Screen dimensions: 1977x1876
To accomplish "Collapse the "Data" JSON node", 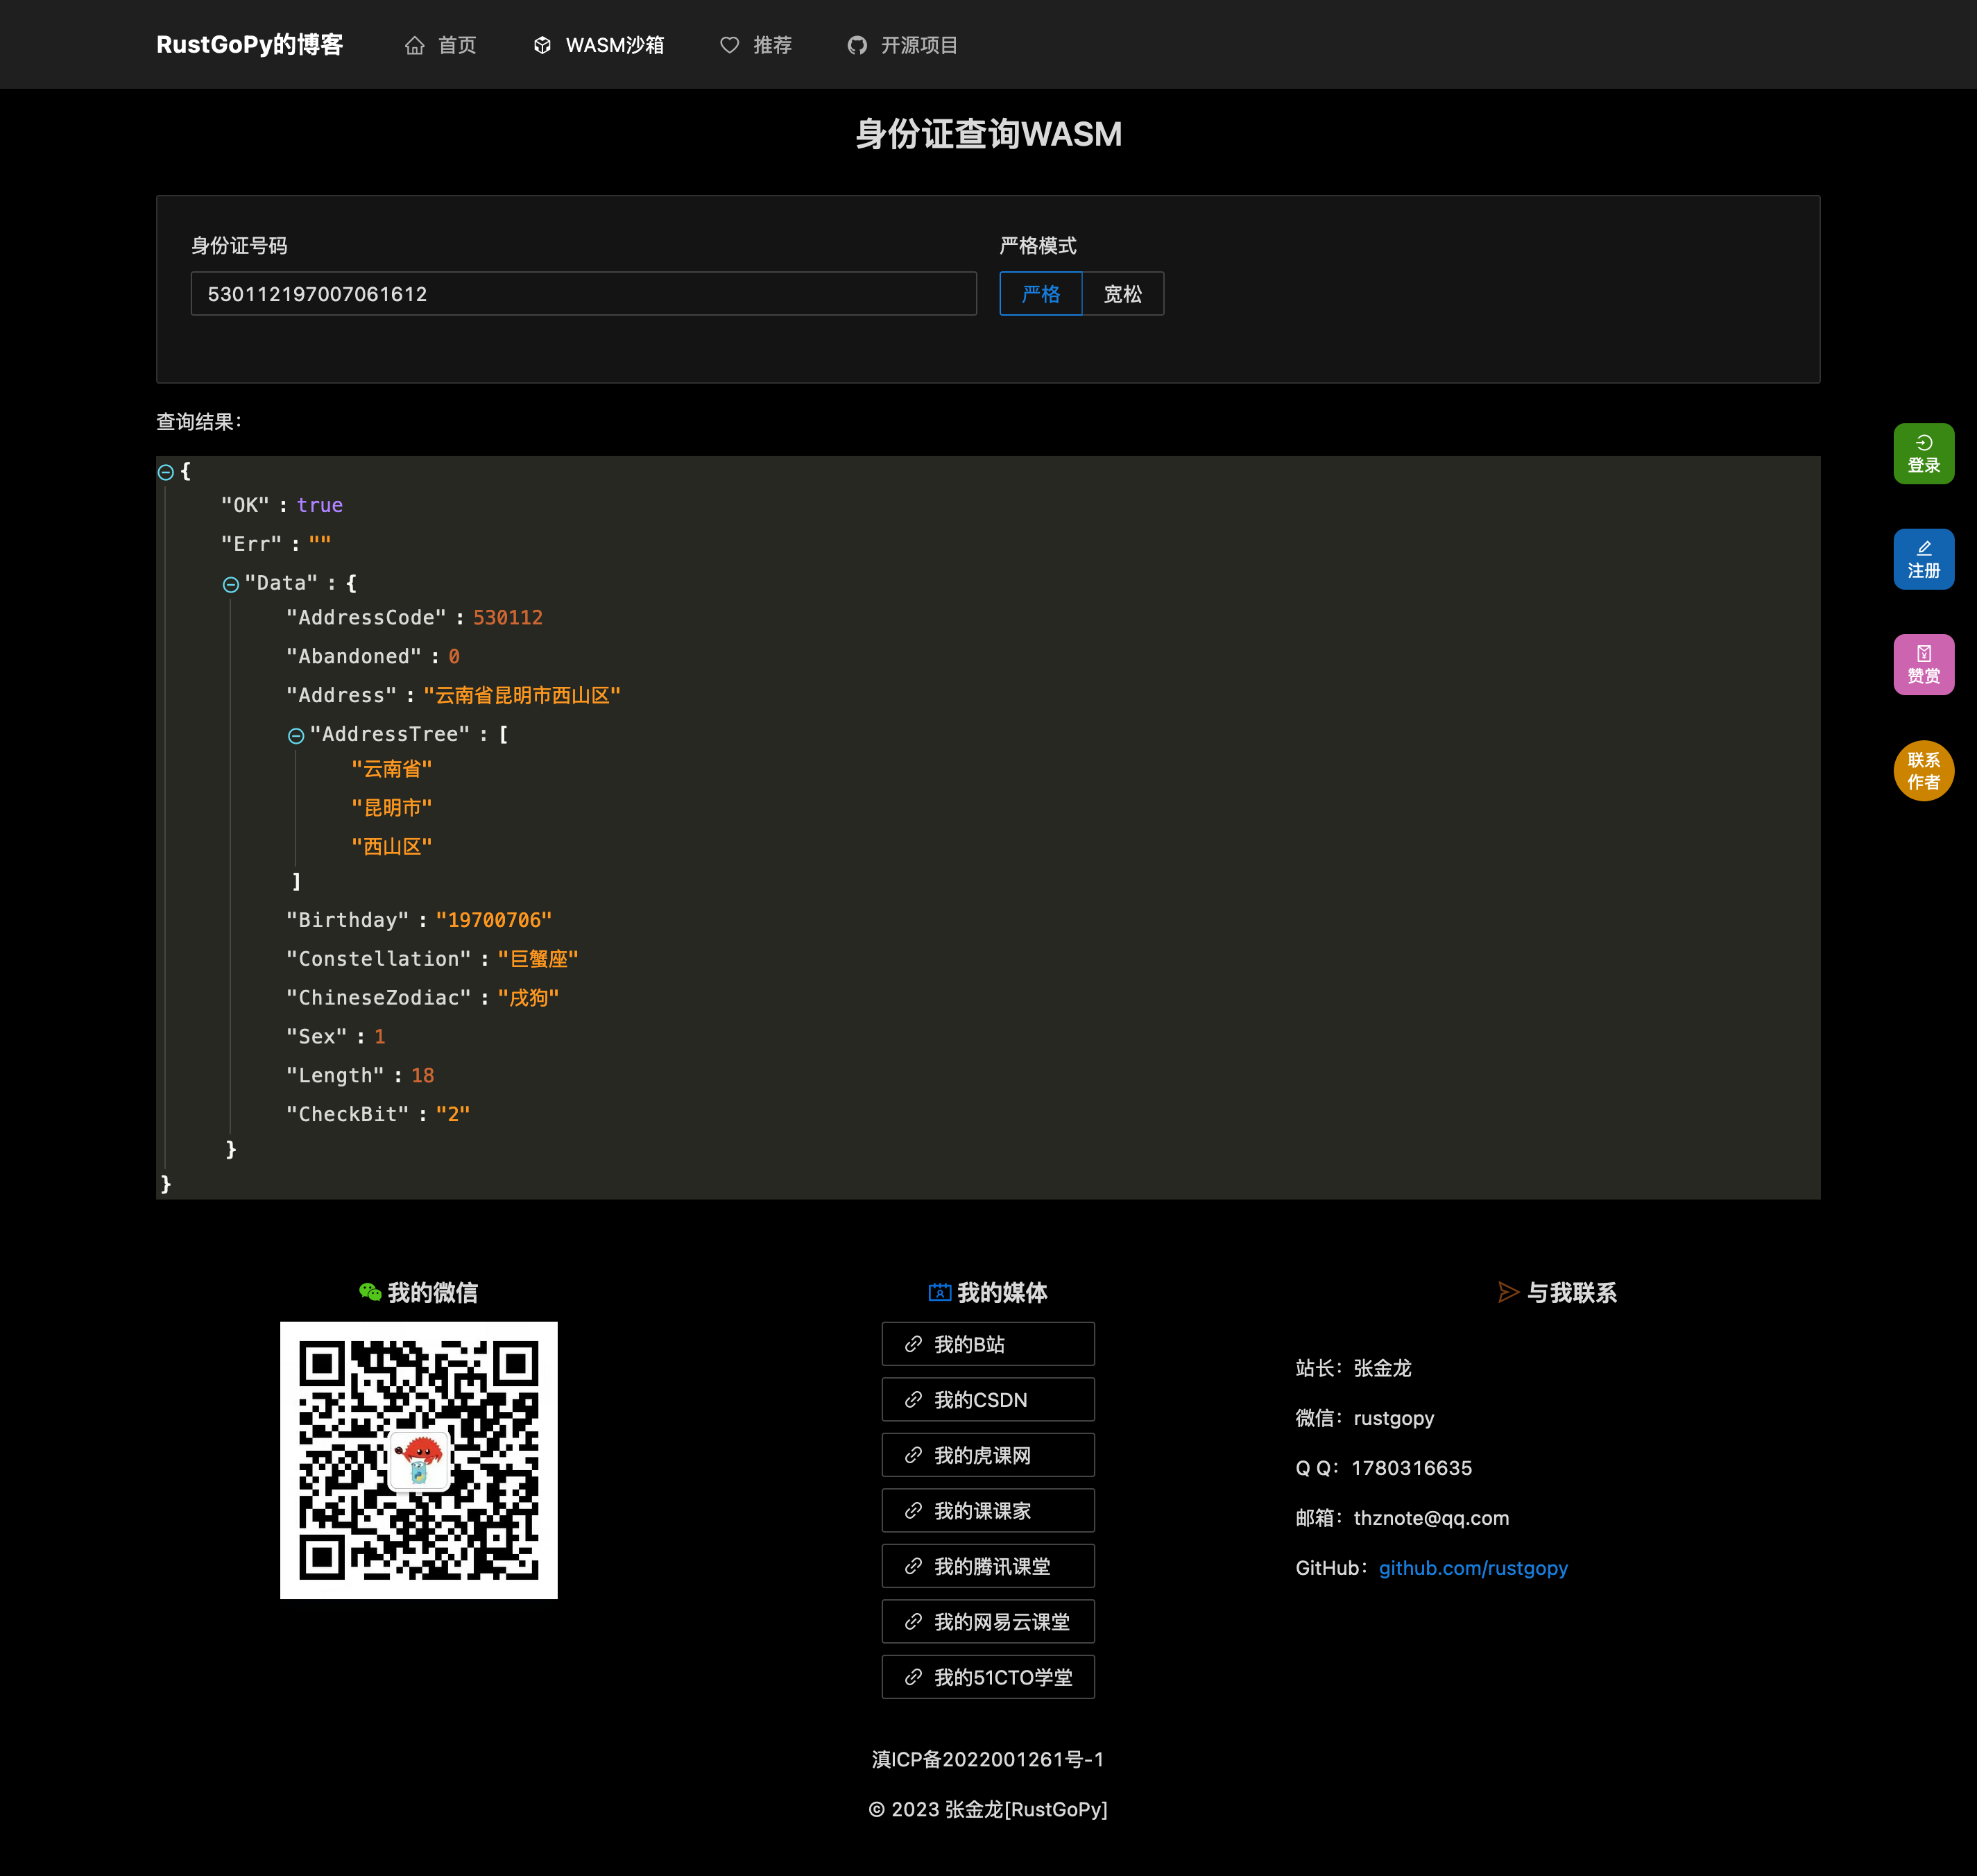I will coord(231,584).
